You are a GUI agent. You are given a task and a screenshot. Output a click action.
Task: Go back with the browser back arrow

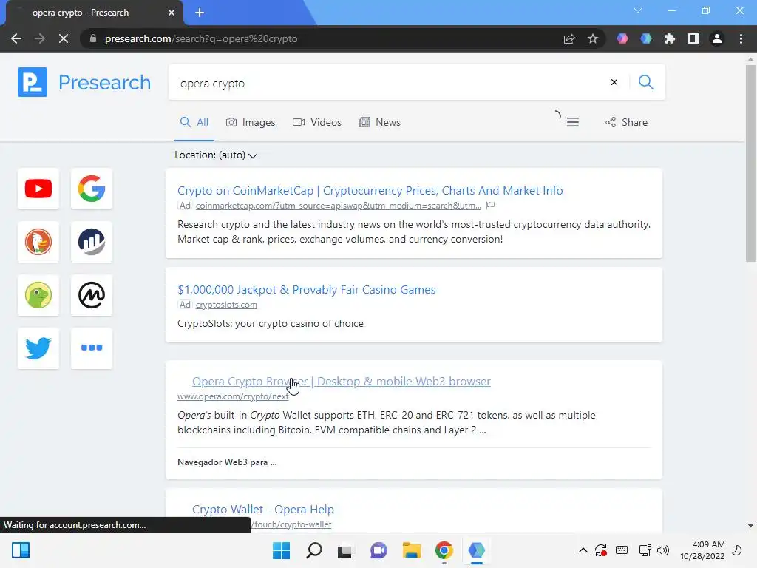(16, 38)
